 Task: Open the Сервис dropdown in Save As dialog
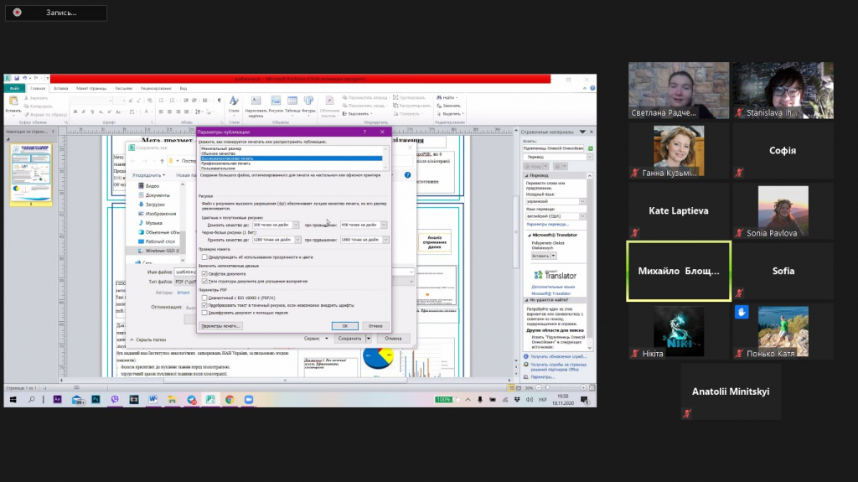tap(316, 339)
